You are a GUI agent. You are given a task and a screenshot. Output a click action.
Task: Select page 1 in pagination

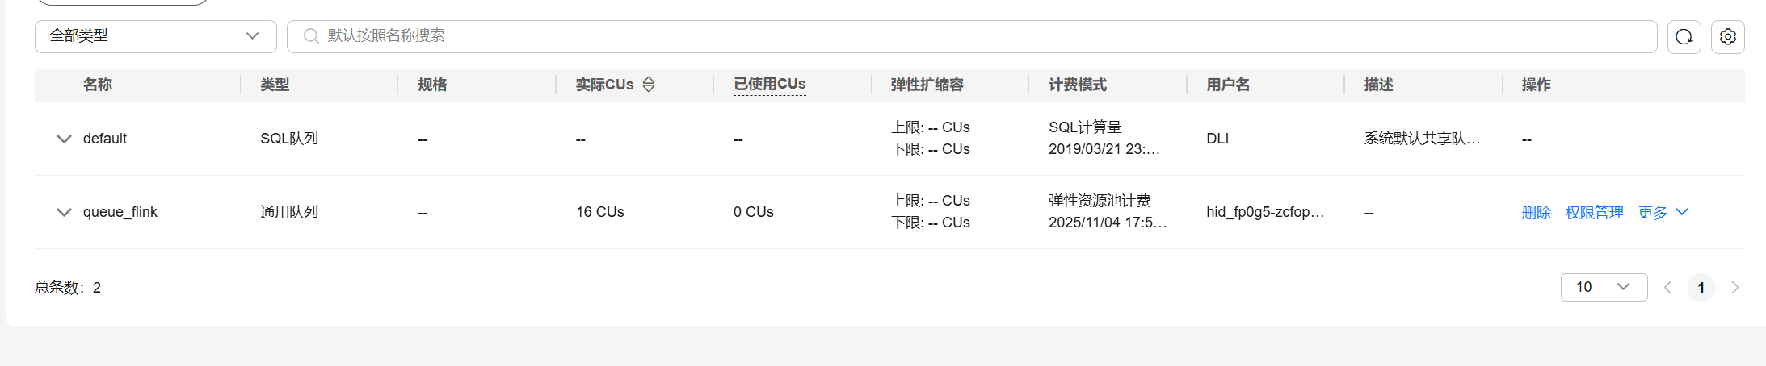[x=1701, y=288]
